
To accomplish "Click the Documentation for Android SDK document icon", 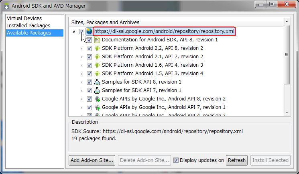I will click(x=97, y=40).
